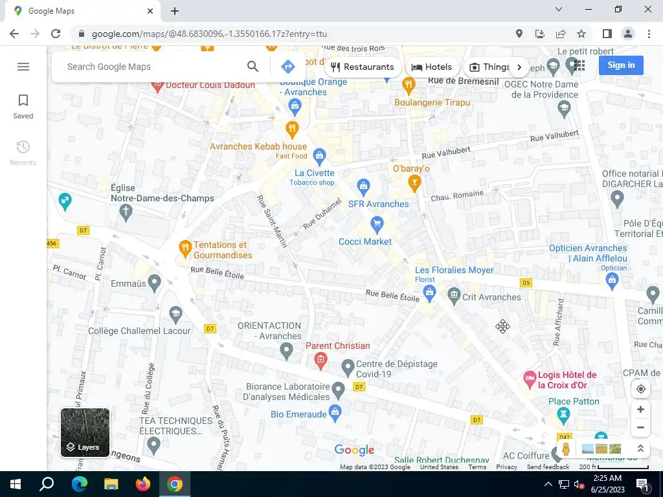663x497 pixels.
Task: Click the Collège Challemel Lacour school pin
Action: pos(175,315)
